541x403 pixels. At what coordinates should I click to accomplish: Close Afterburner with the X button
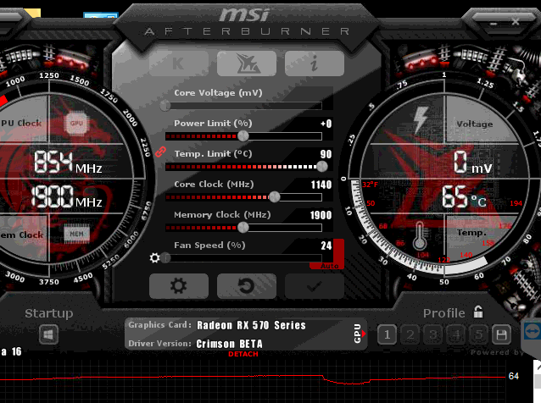coord(516,22)
